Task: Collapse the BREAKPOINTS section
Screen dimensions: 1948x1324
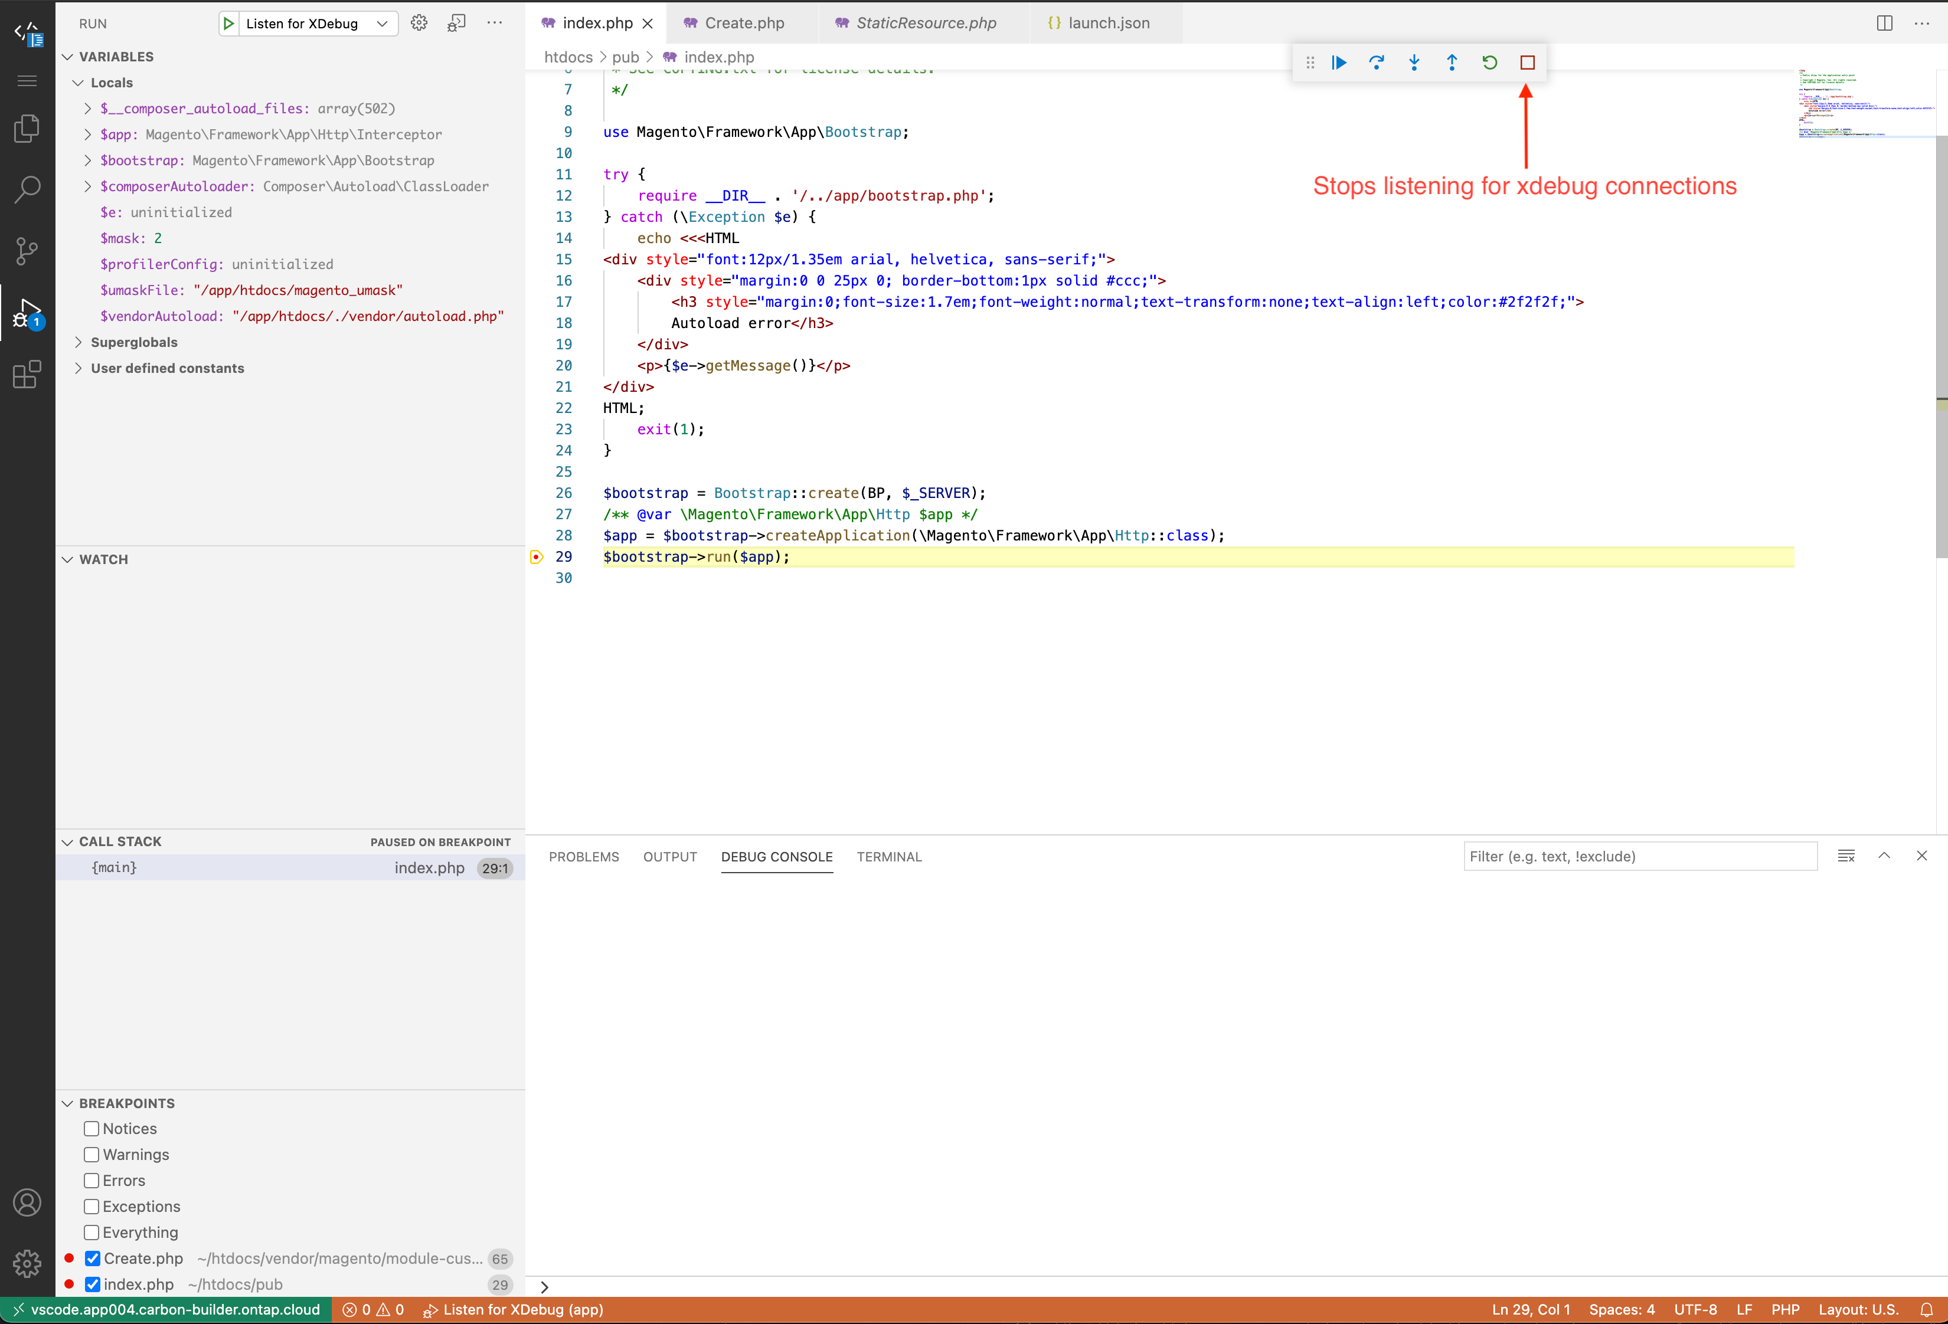Action: [68, 1103]
